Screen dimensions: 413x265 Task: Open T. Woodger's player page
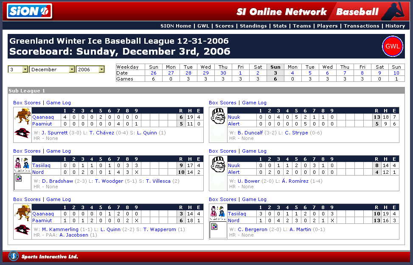tap(109, 181)
